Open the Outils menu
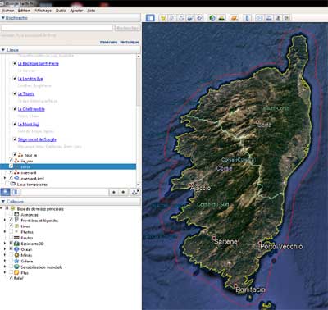The height and width of the screenshot is (310, 328). pyautogui.click(x=61, y=11)
